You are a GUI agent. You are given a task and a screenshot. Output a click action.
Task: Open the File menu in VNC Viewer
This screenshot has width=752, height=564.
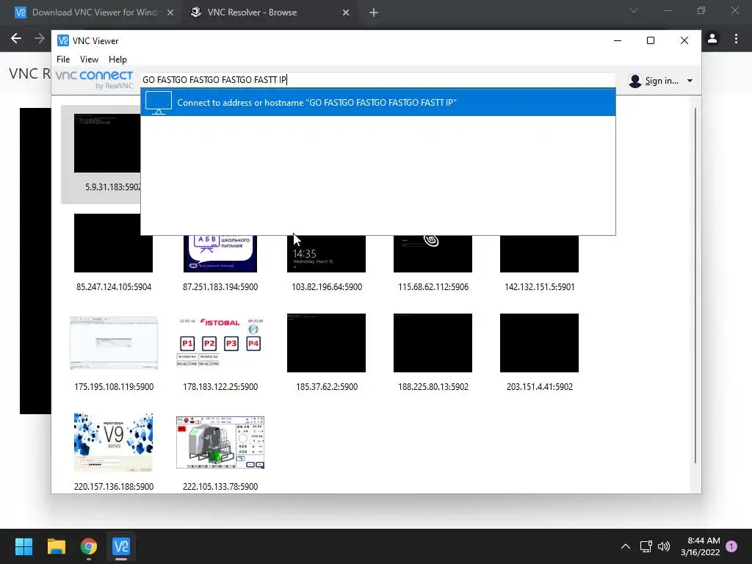tap(63, 59)
